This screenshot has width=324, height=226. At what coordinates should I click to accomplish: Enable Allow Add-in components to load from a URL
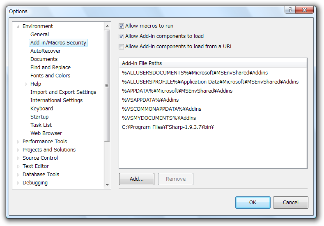click(x=121, y=47)
